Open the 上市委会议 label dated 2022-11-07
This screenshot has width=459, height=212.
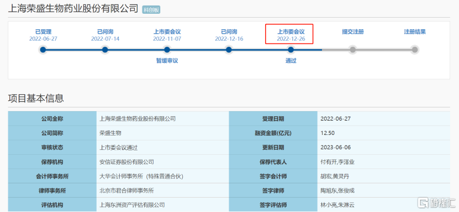tap(167, 32)
